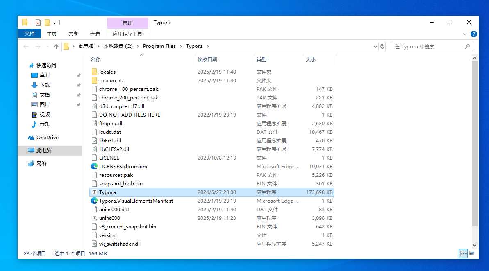Open the 文件 menu
The height and width of the screenshot is (271, 489).
click(x=30, y=34)
